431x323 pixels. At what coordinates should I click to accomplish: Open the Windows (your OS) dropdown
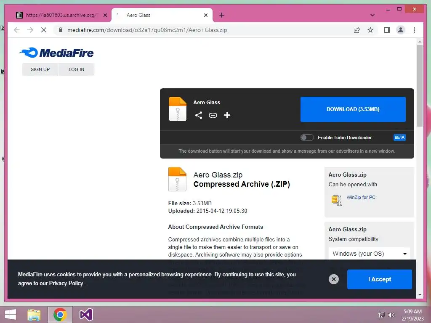click(369, 254)
